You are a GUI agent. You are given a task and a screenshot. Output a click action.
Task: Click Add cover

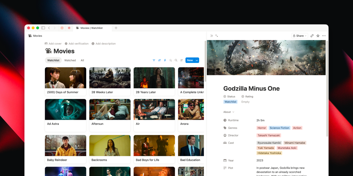pyautogui.click(x=53, y=43)
